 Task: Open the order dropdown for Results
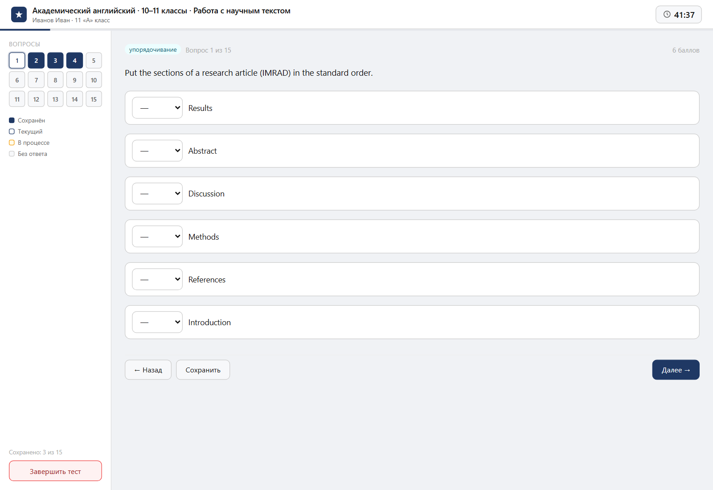tap(157, 108)
